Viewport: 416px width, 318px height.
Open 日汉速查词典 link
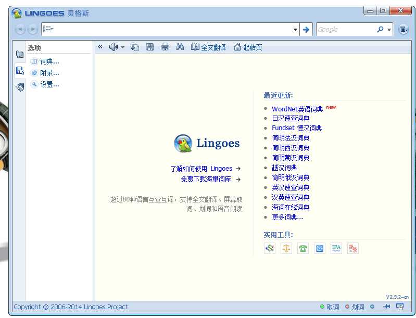291,118
